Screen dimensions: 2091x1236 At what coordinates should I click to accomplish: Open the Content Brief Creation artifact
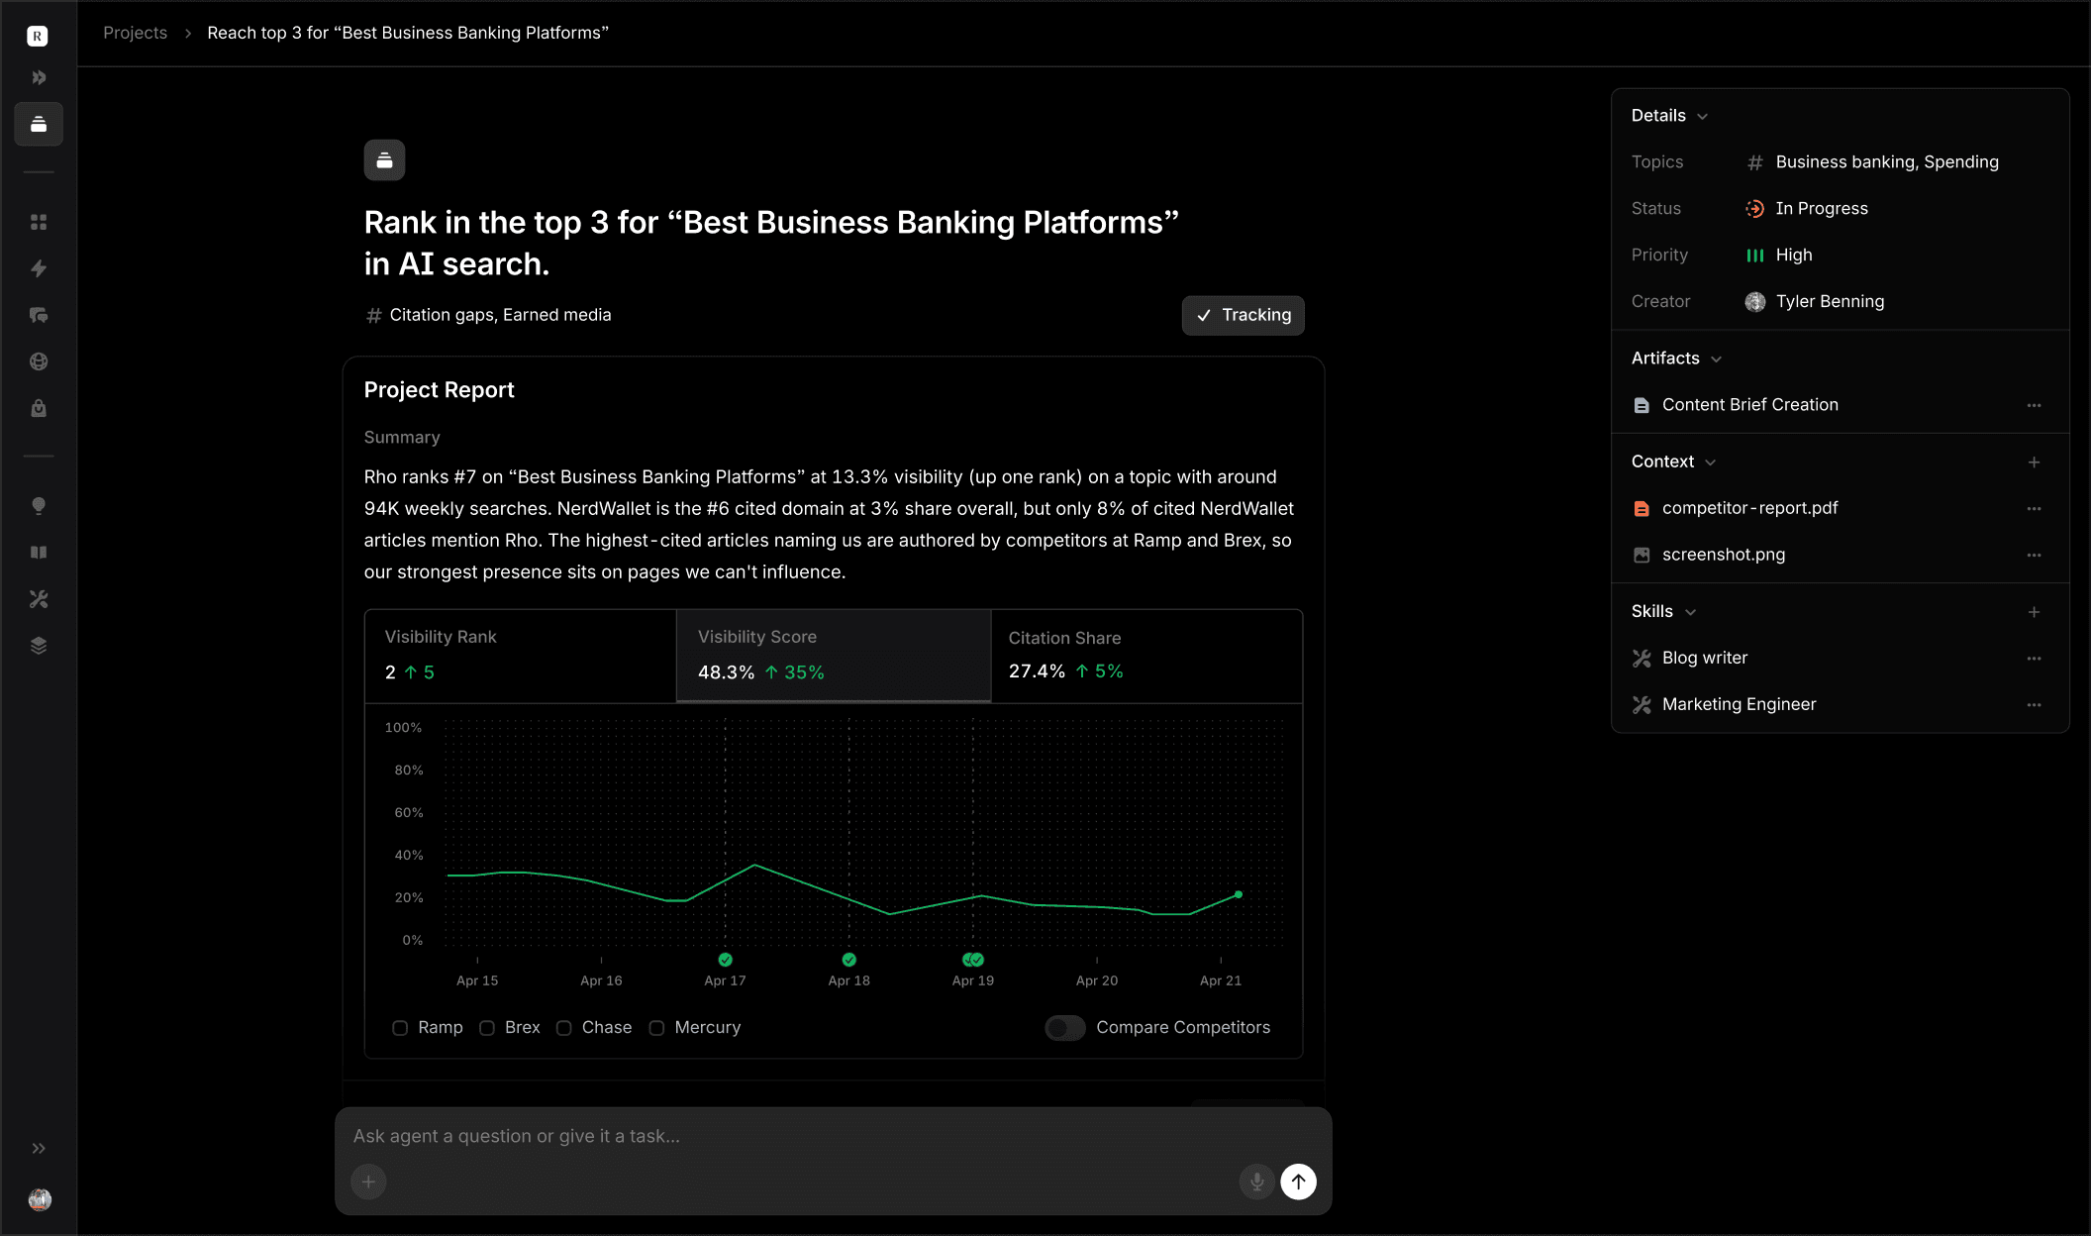tap(1749, 404)
